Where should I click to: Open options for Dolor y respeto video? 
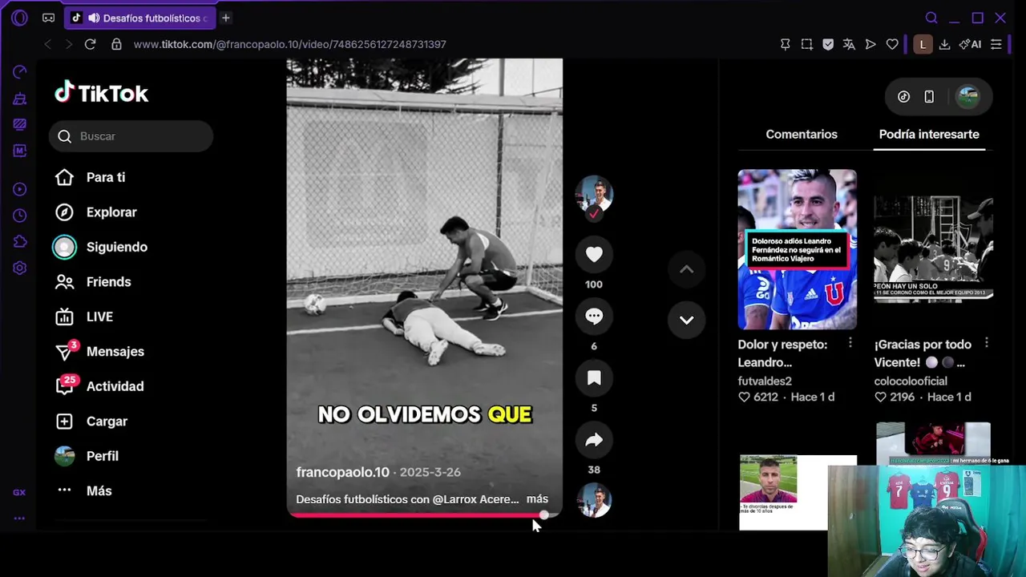pyautogui.click(x=850, y=343)
